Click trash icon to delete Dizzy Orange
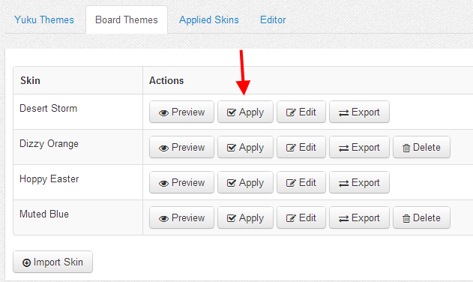Image resolution: width=473 pixels, height=282 pixels. pos(406,148)
